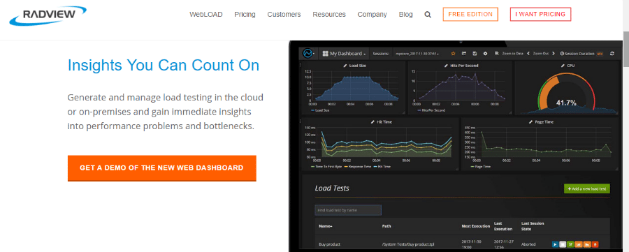629x252 pixels.
Task: Click Add a new load test button
Action: tap(587, 188)
